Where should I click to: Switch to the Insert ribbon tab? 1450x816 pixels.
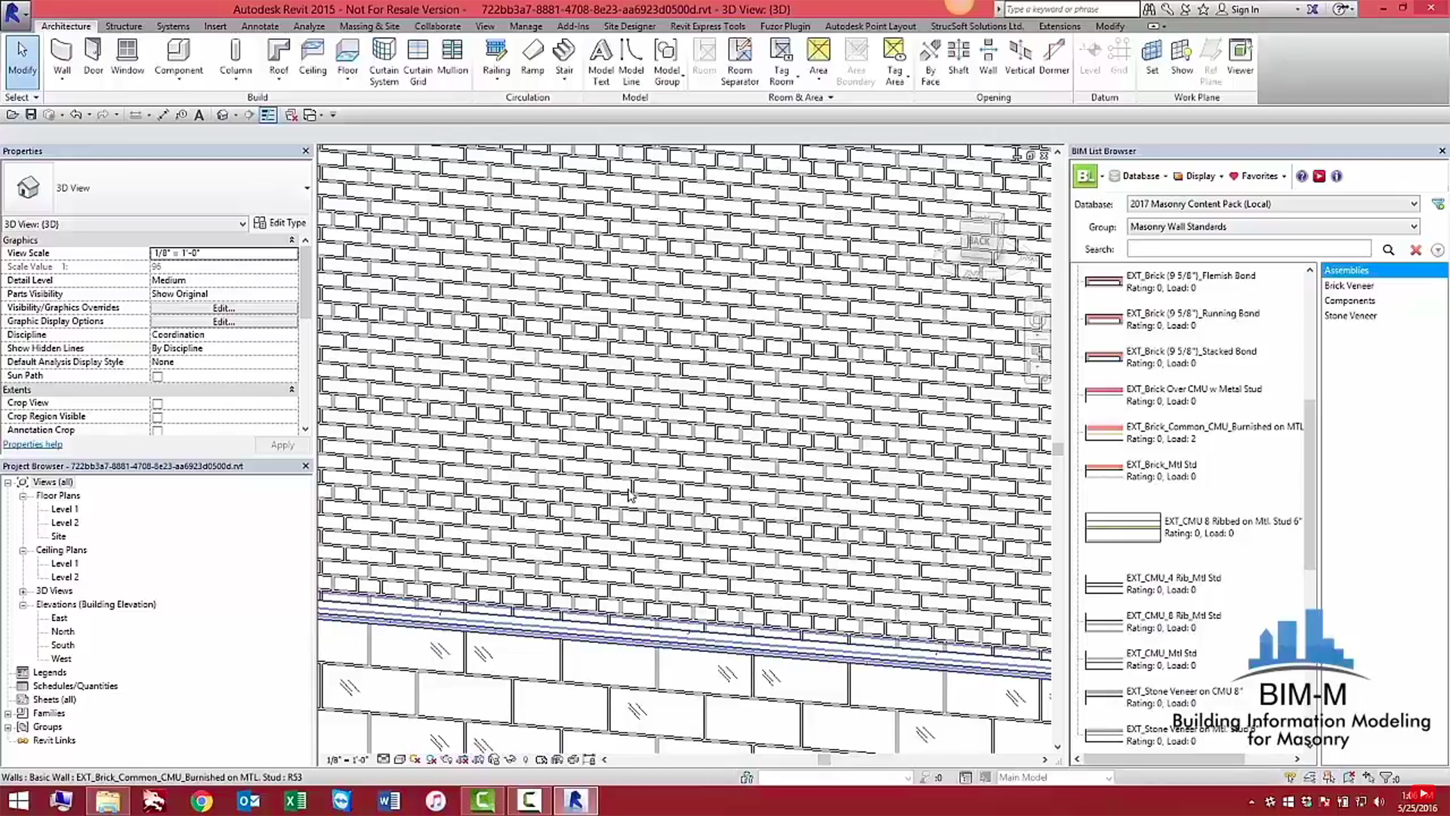point(215,26)
